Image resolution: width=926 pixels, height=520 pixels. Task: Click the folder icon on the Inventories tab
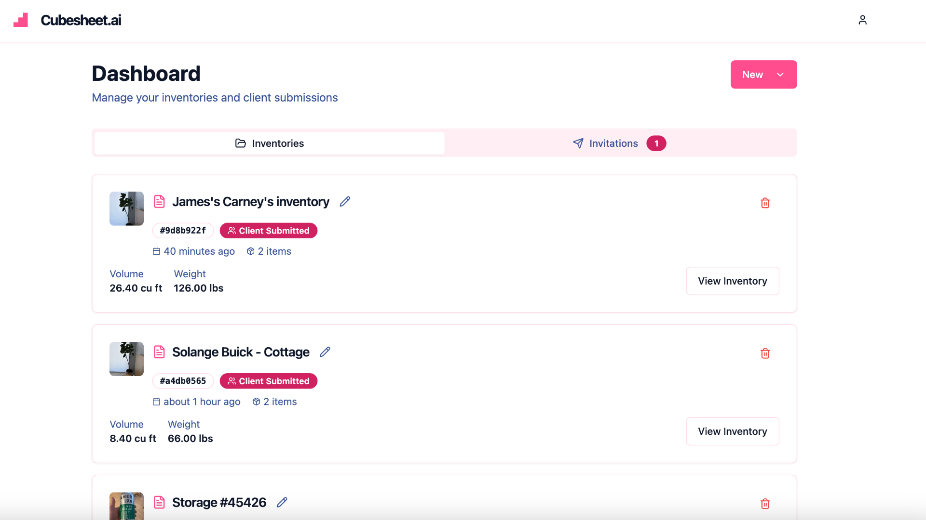240,143
